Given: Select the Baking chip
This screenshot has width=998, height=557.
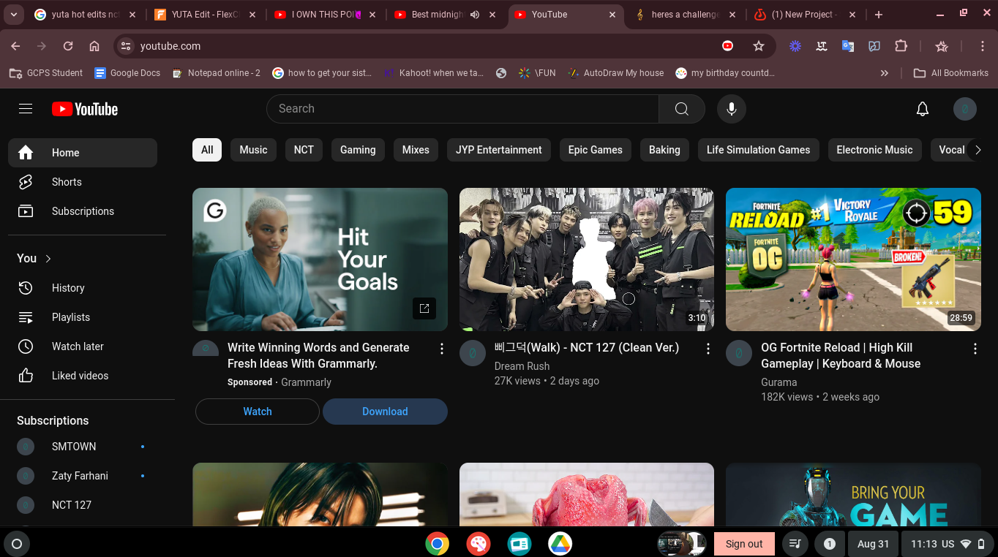Looking at the screenshot, I should tap(664, 150).
